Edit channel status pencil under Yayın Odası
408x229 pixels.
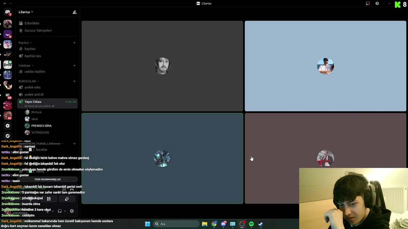(x=53, y=106)
